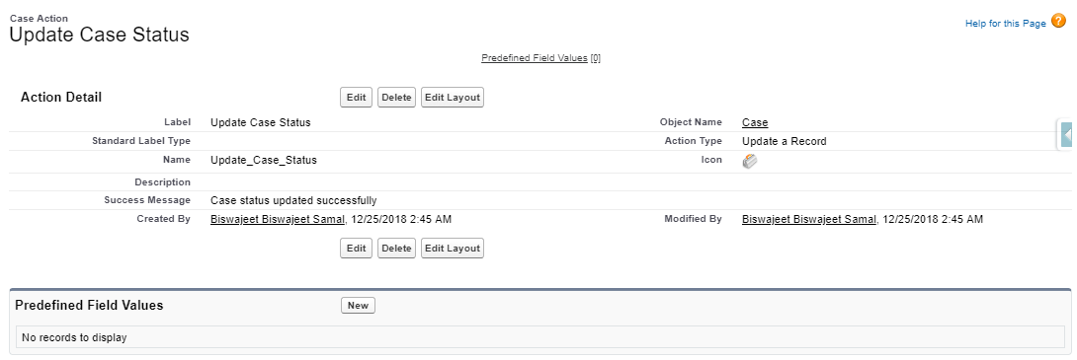Click the 'Update Case Status' label value
This screenshot has height=360, width=1077.
tap(260, 122)
